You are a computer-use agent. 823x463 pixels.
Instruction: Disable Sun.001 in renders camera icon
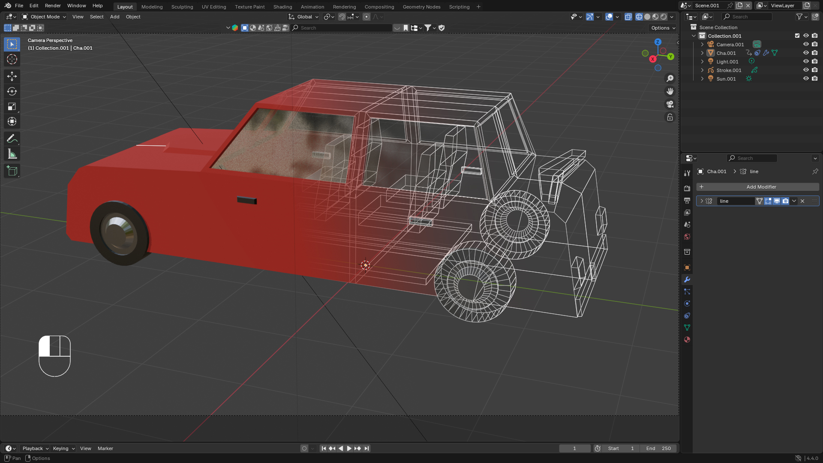pyautogui.click(x=814, y=78)
